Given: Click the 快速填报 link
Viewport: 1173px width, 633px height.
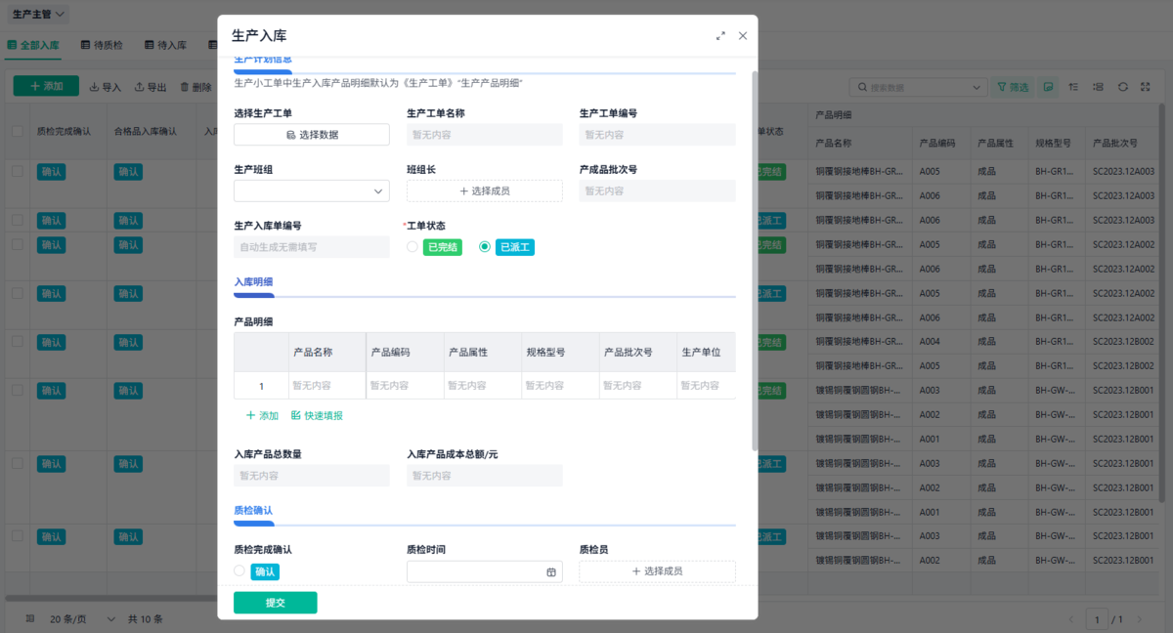Looking at the screenshot, I should (x=317, y=415).
